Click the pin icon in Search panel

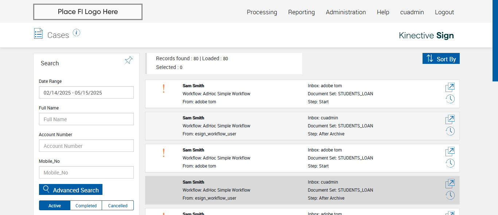[128, 61]
